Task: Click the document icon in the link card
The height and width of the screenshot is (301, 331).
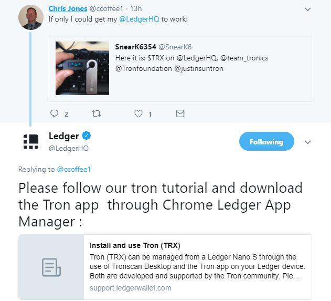Action: pos(51,267)
